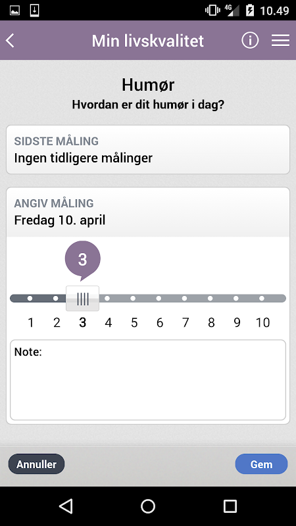
Task: Click the Note text field
Action: 148,380
